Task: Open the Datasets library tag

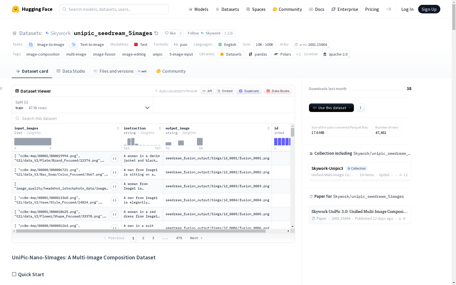Action: tap(231, 54)
